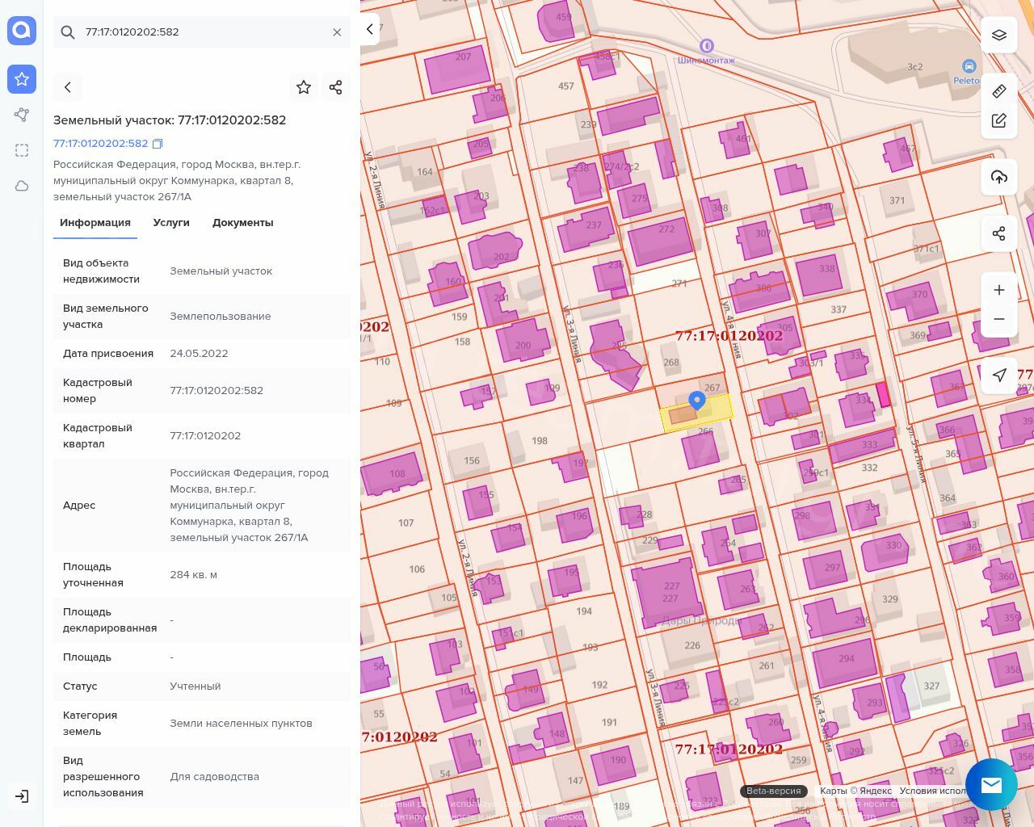Share the map via right toolbar
1034x827 pixels.
pos(999,233)
